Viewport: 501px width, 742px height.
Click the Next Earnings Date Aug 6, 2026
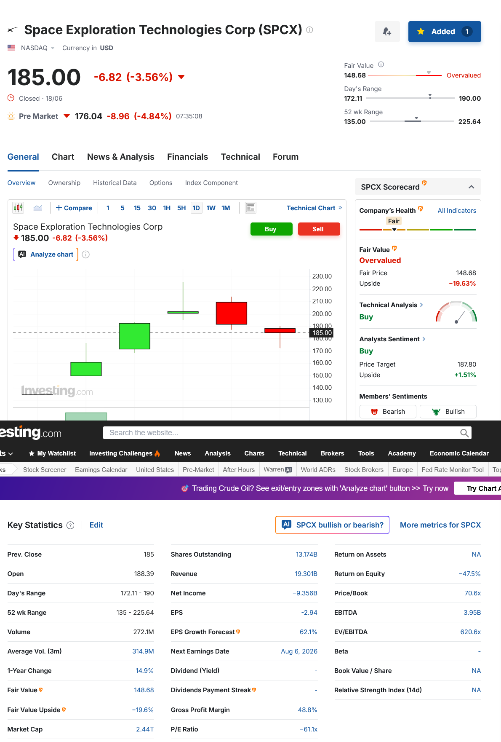299,651
